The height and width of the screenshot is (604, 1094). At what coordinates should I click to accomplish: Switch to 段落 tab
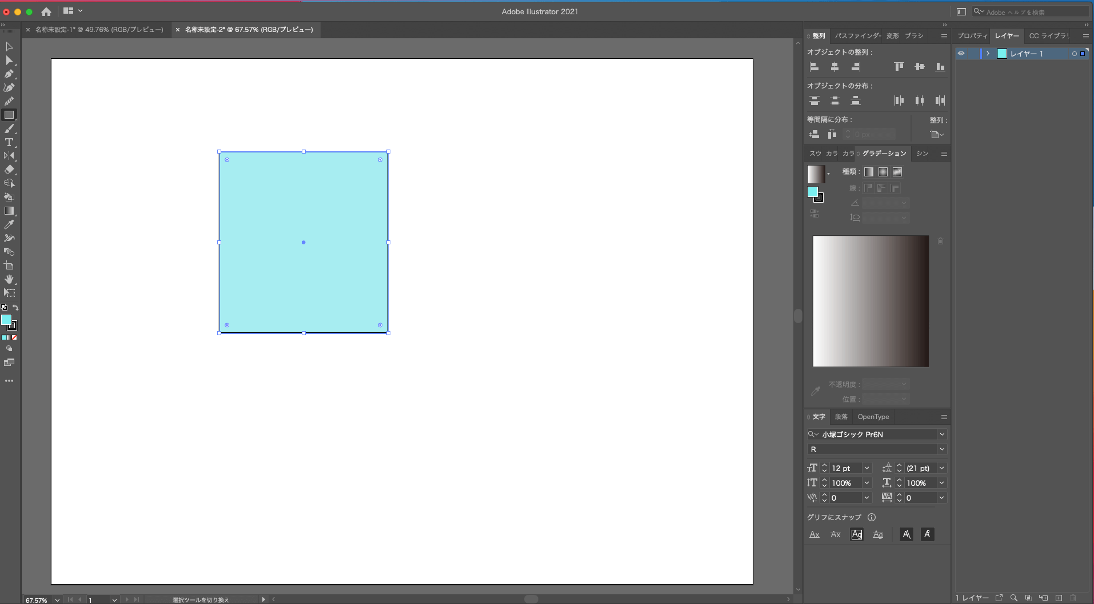[x=841, y=417]
